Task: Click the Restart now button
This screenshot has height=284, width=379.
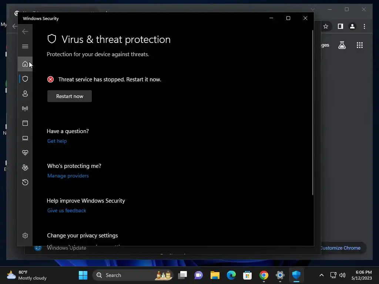Action: (70, 96)
